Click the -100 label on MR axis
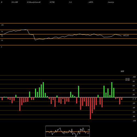The height and width of the screenshot is (137, 137). [134, 121]
